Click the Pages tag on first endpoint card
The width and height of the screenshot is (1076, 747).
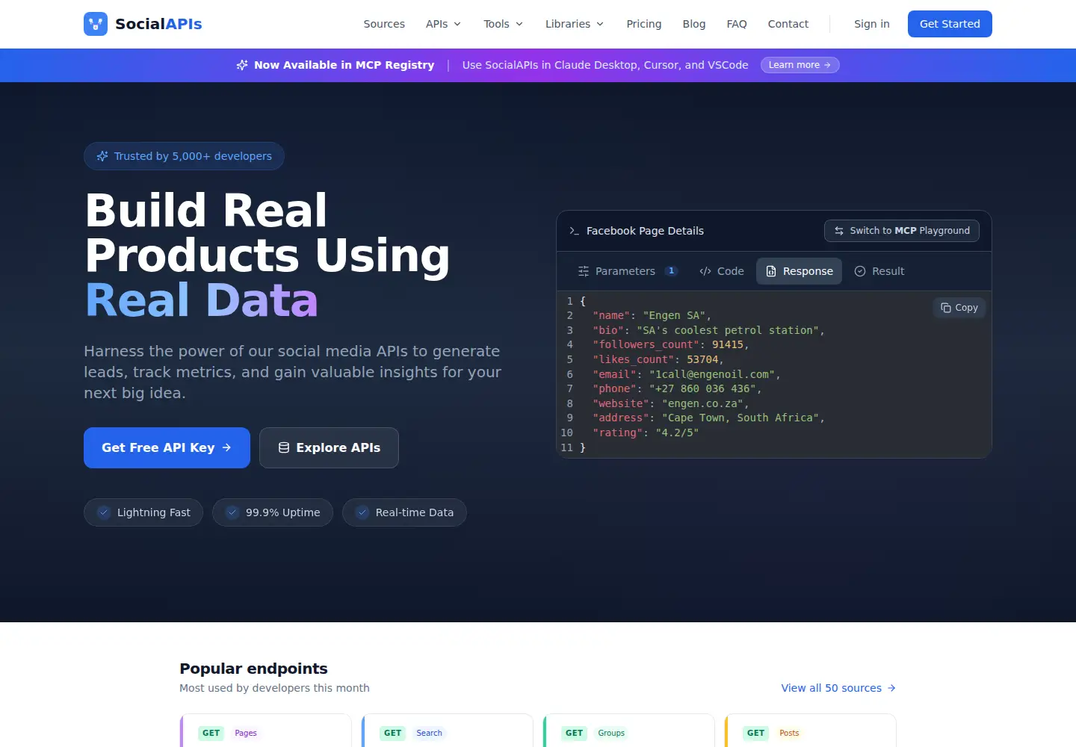point(246,733)
